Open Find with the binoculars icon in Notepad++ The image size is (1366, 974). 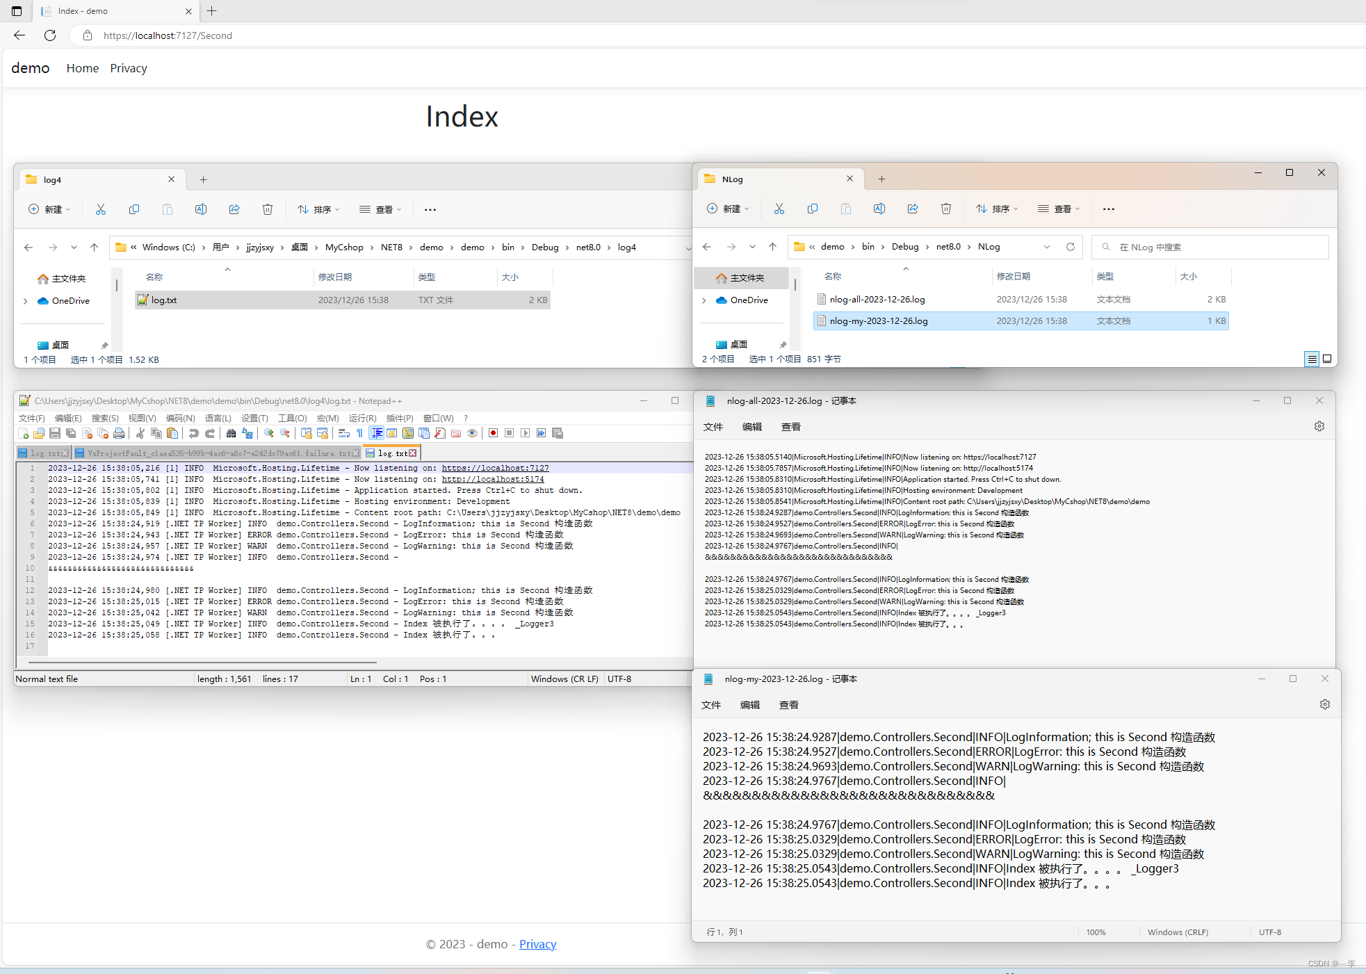231,433
